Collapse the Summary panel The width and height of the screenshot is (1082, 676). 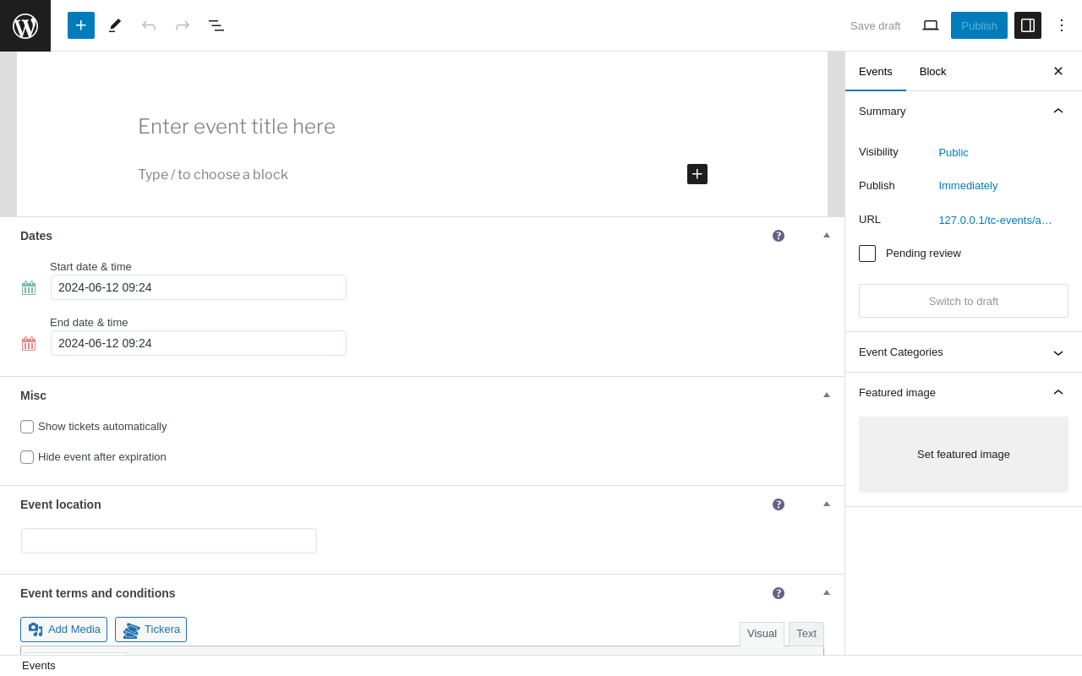pos(1057,111)
